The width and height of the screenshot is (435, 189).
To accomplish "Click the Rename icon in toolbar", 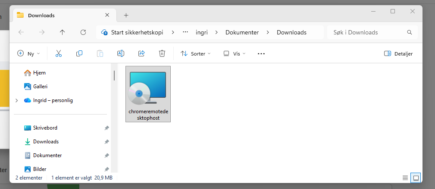I will (x=121, y=53).
